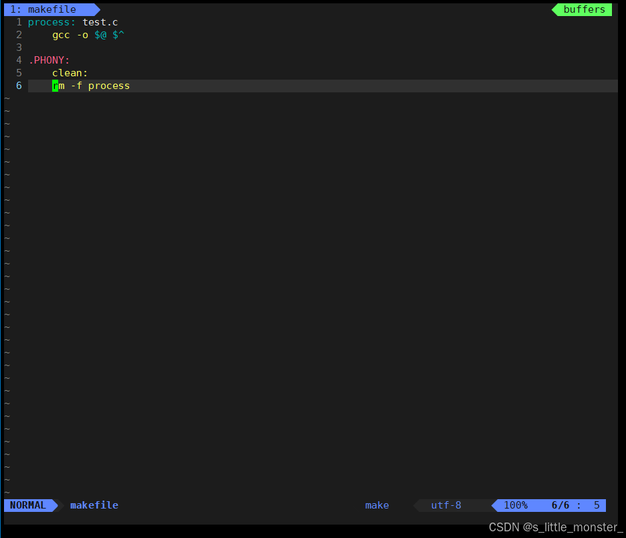Click 'gcc' command on line 2
Screen dimensions: 626x538
click(x=61, y=35)
